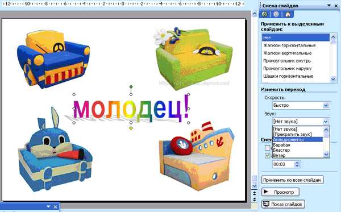The image size is (341, 212).
Task: Click Применить ко всем слайдам button
Action: 292,180
